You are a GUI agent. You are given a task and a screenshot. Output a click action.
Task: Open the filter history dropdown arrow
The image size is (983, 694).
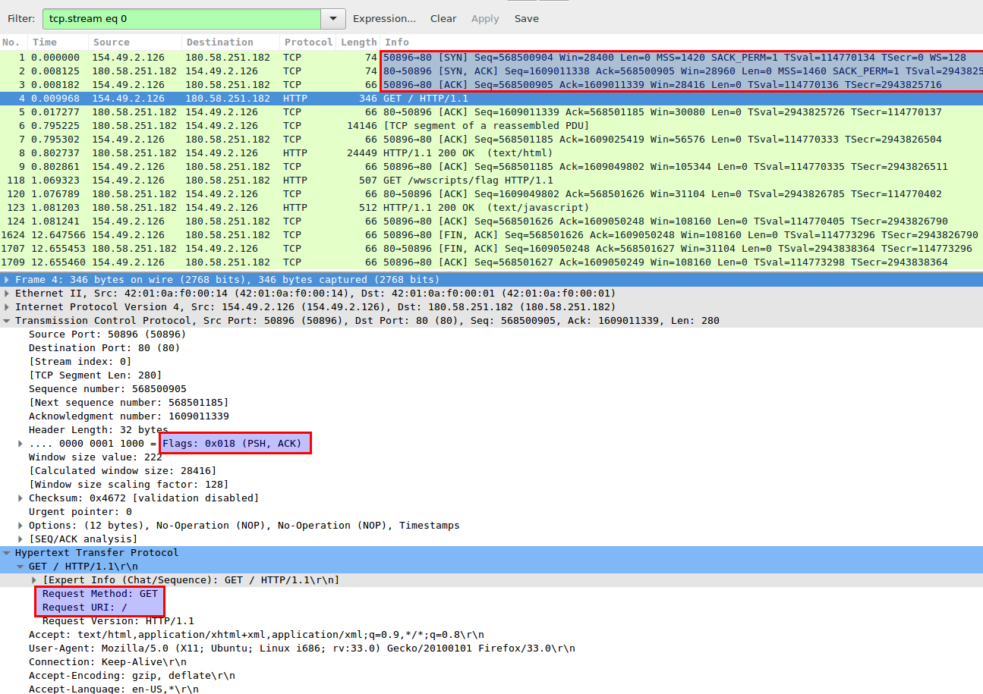coord(333,19)
